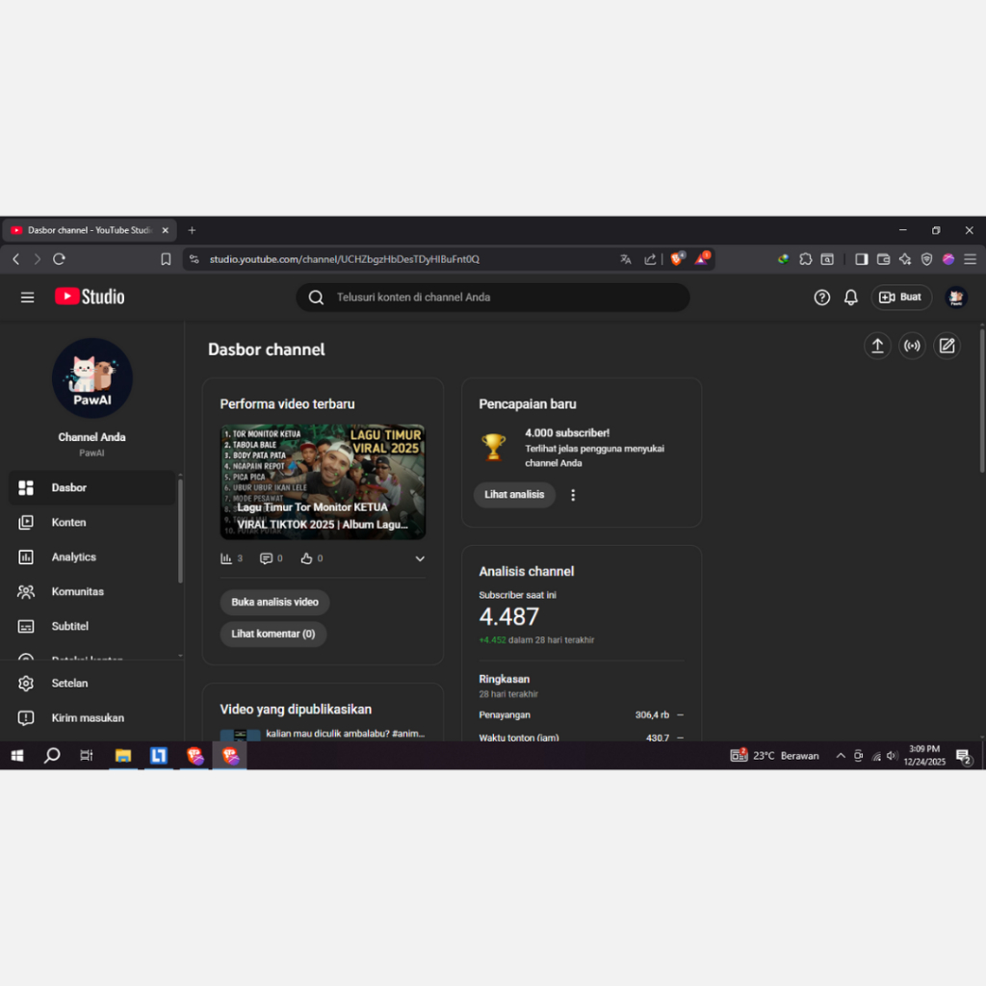The width and height of the screenshot is (986, 986).
Task: Open a new browser tab
Action: tap(192, 230)
